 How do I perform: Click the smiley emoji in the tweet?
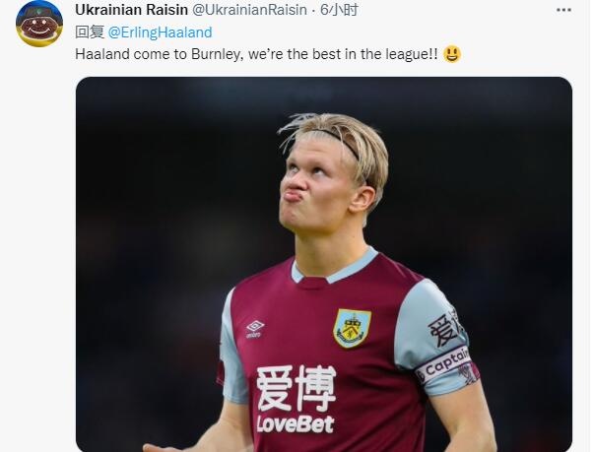[451, 54]
